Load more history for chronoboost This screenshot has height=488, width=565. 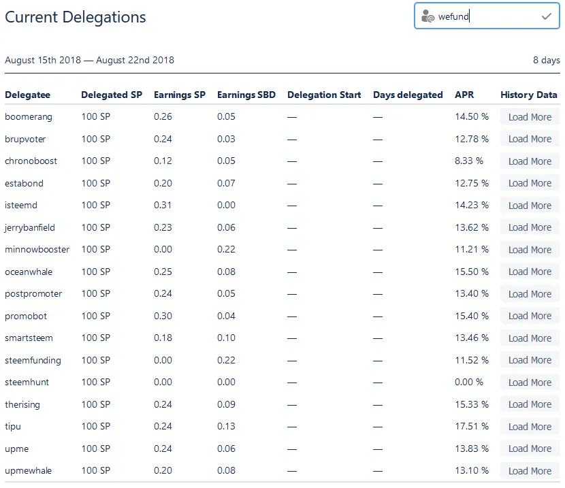coord(530,161)
